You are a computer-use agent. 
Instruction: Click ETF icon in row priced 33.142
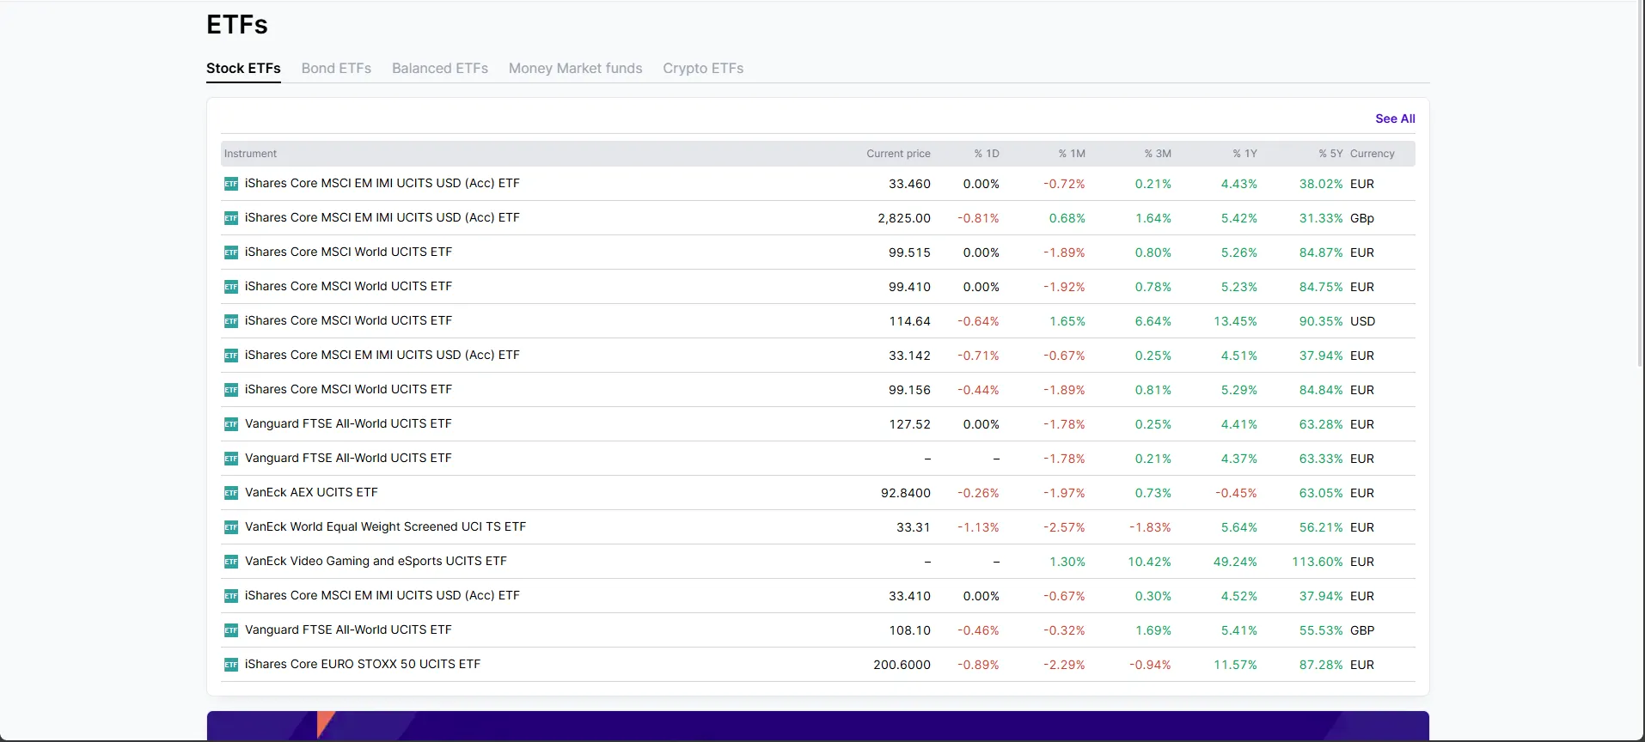coord(231,356)
